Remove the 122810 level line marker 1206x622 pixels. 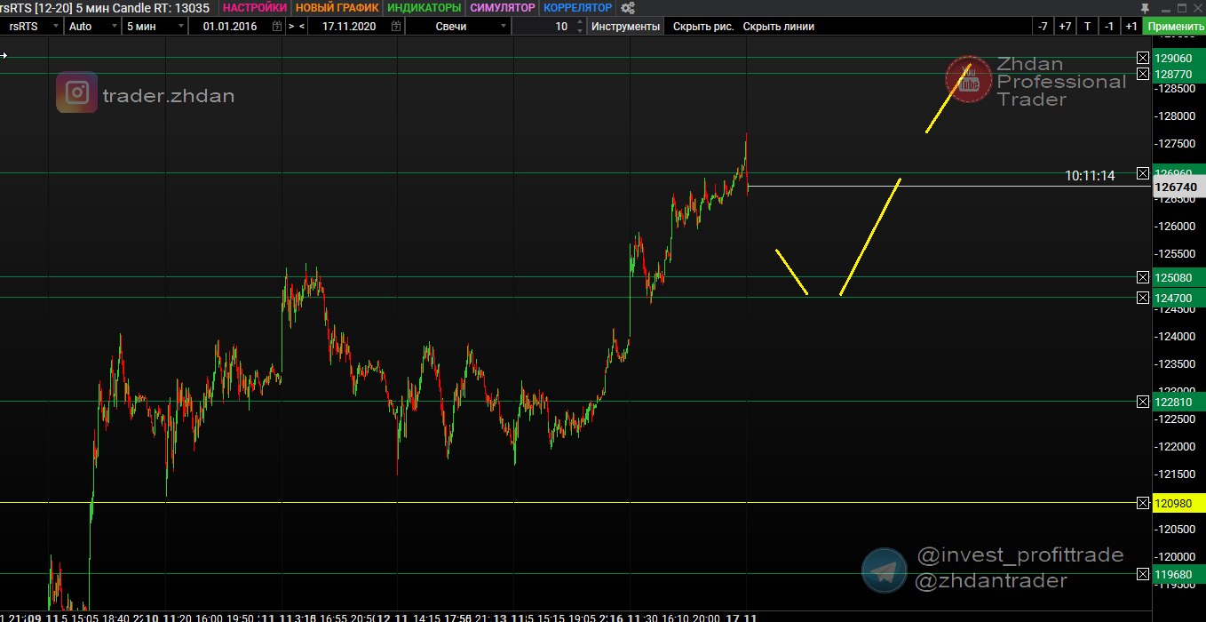tap(1143, 403)
